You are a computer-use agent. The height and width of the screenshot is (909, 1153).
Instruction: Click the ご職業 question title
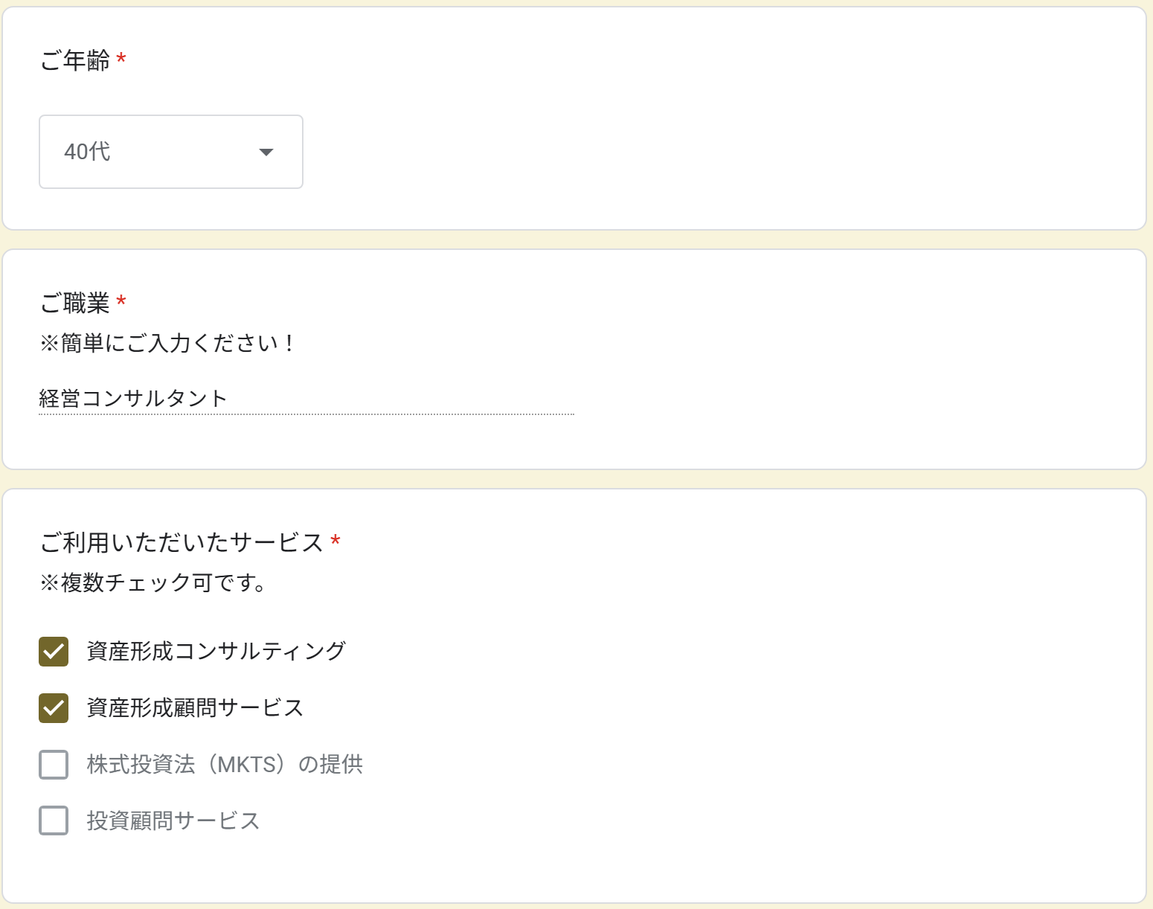(x=75, y=303)
